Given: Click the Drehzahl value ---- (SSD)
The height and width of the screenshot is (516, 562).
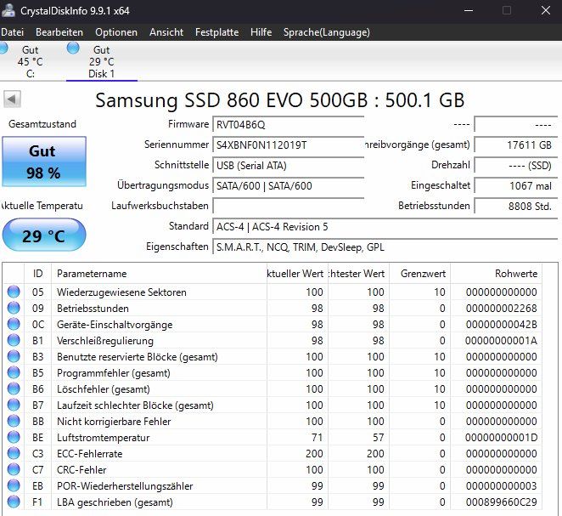Looking at the screenshot, I should [516, 166].
